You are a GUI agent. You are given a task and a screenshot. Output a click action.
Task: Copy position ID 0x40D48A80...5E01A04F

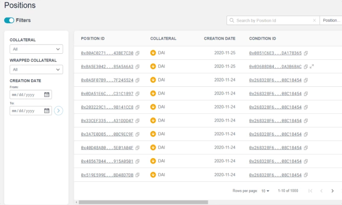coord(137,148)
